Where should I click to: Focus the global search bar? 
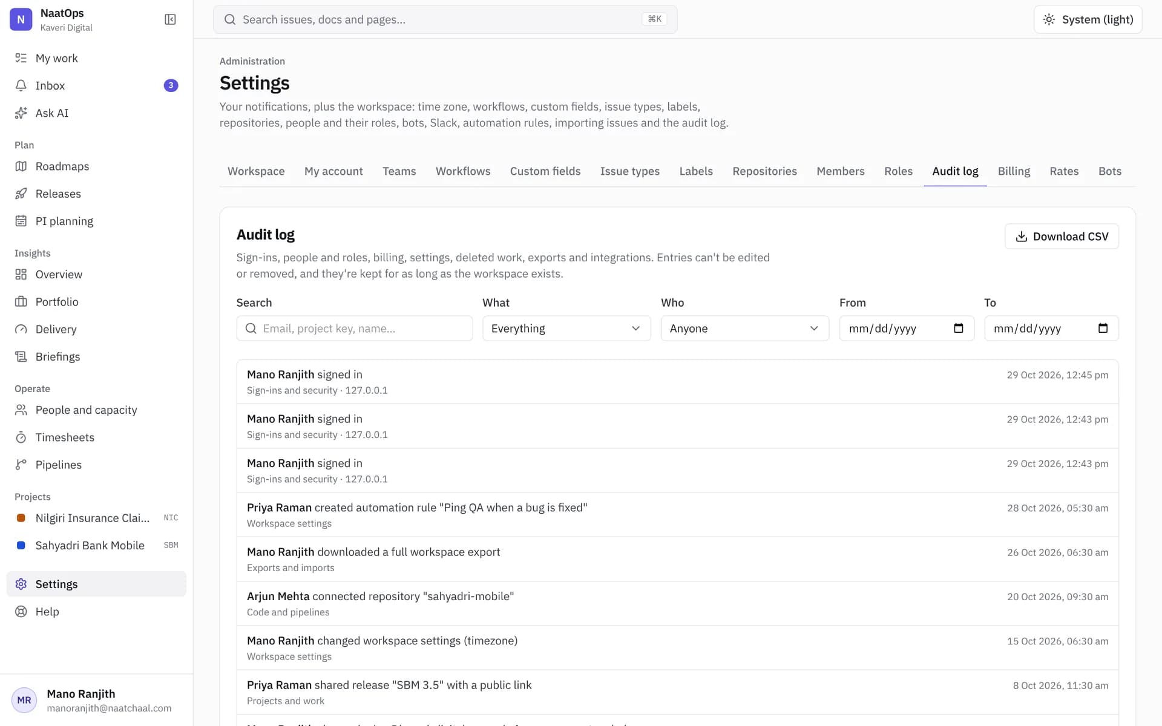pos(445,19)
